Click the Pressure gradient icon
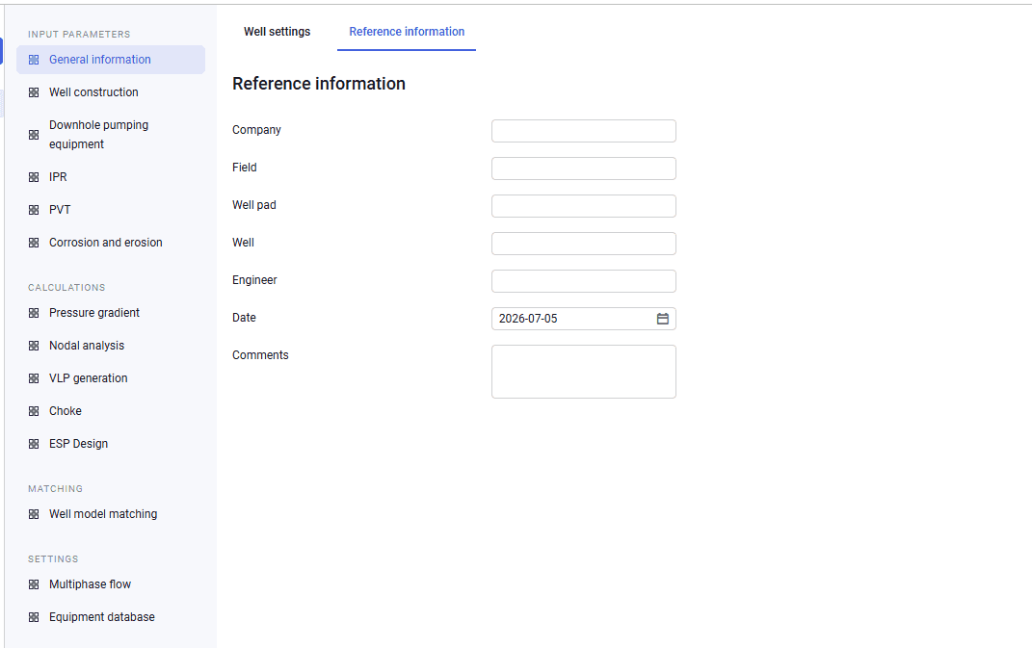Screen dimensions: 1032x648 pyautogui.click(x=34, y=313)
